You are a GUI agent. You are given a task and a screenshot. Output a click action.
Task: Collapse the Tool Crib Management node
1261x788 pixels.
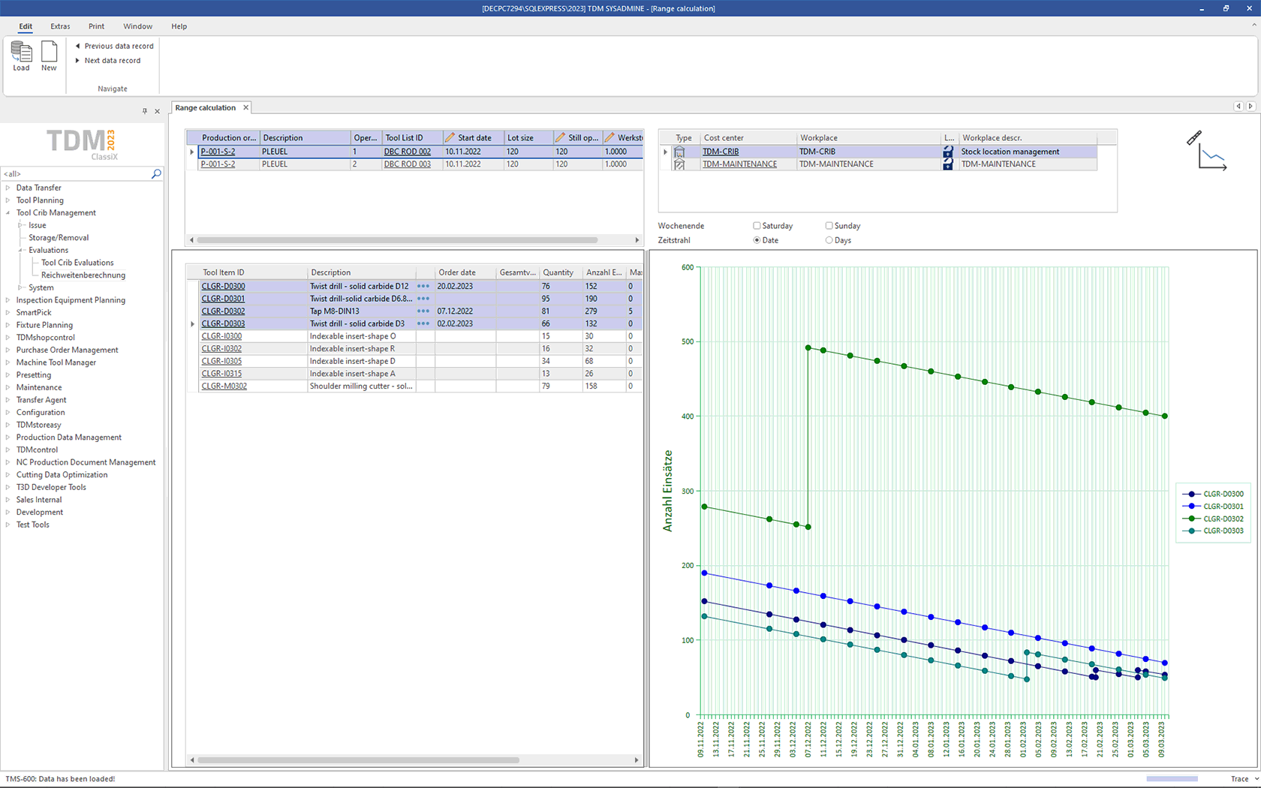point(8,212)
